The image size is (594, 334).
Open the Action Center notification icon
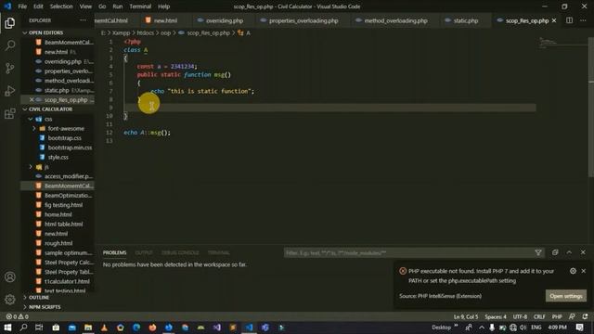pos(579,328)
